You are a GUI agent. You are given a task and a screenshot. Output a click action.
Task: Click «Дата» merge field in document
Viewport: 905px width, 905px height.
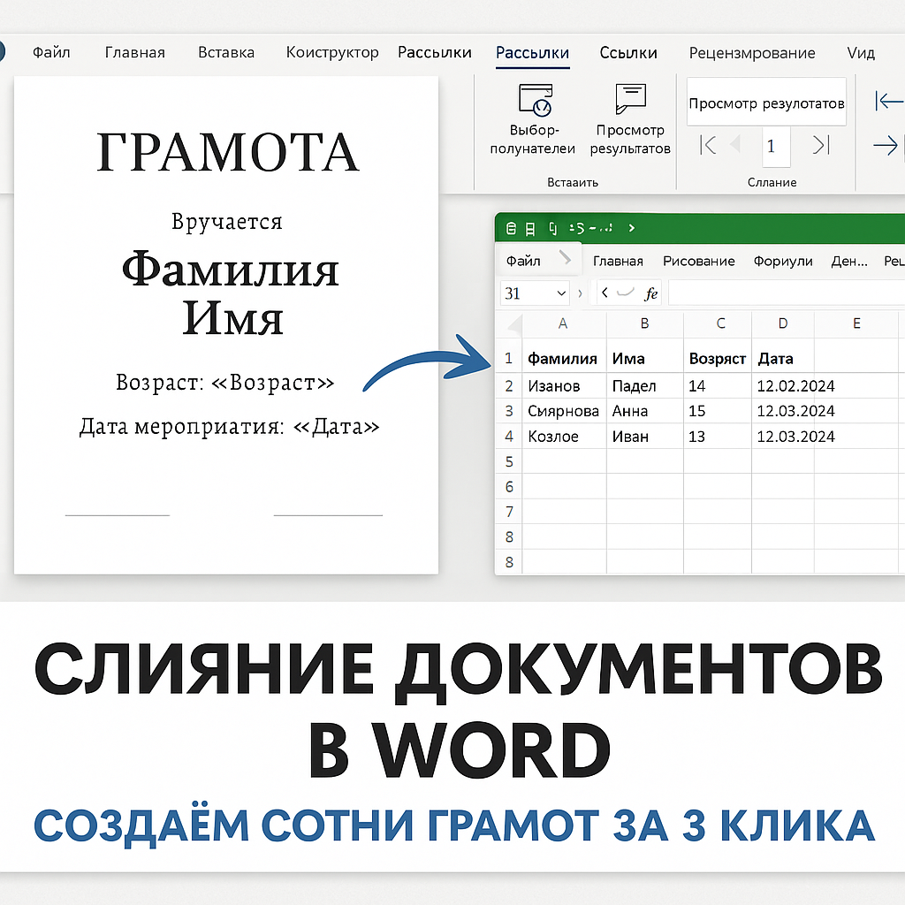(x=336, y=427)
